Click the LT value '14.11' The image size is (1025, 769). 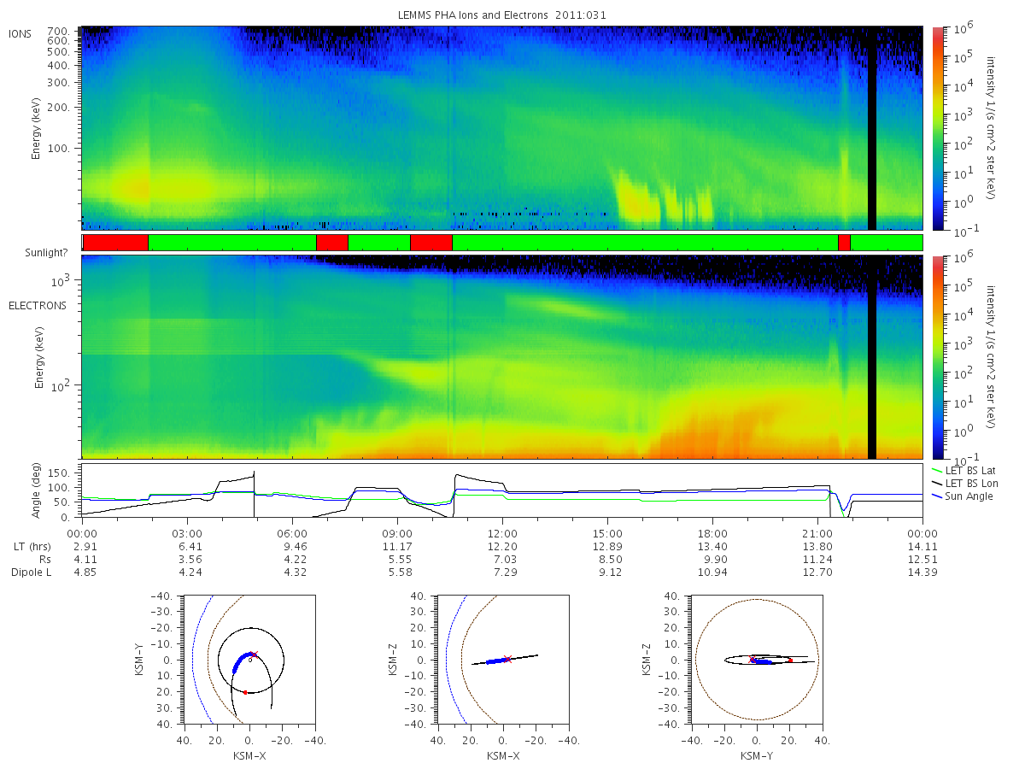pos(922,545)
